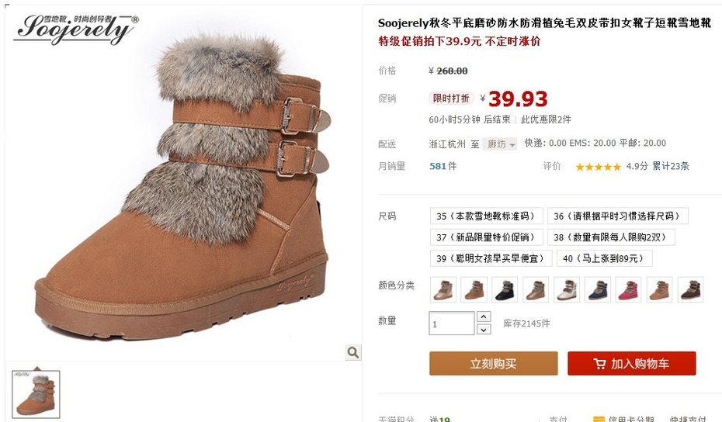Choose size 40 option
Image resolution: width=722 pixels, height=422 pixels.
604,258
